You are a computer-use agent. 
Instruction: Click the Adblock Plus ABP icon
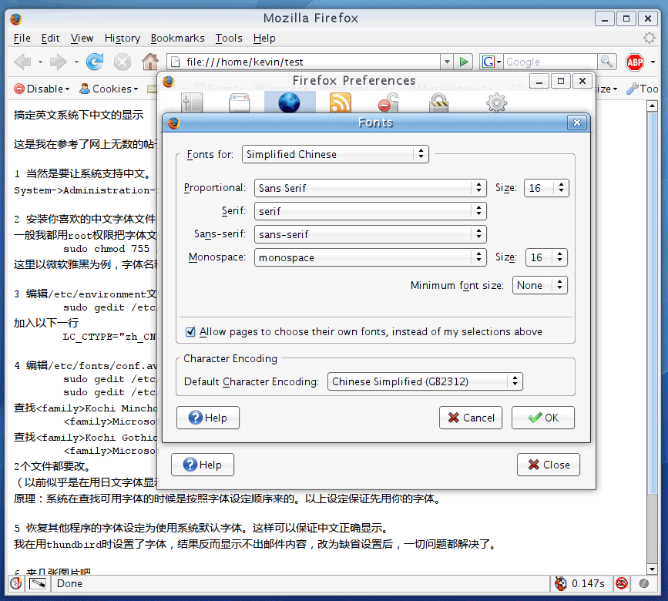pyautogui.click(x=634, y=62)
